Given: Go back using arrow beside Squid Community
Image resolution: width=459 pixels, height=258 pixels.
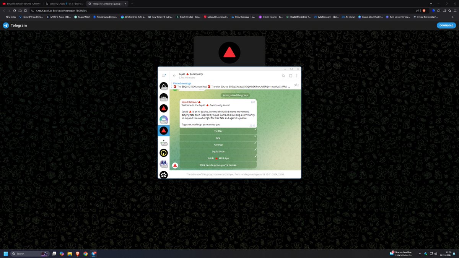Looking at the screenshot, I should (x=174, y=76).
